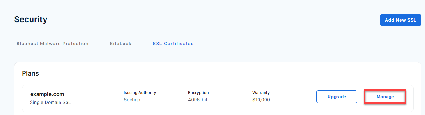This screenshot has width=425, height=115.
Task: Select the example.com domain name
Action: click(x=47, y=94)
